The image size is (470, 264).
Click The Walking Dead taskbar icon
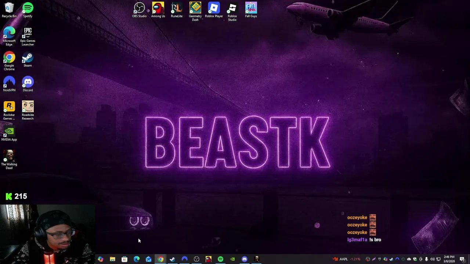(x=257, y=259)
